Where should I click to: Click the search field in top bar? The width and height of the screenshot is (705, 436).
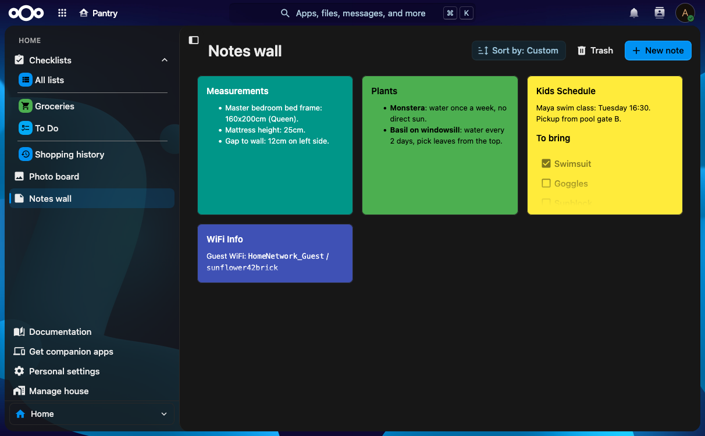tap(352, 13)
